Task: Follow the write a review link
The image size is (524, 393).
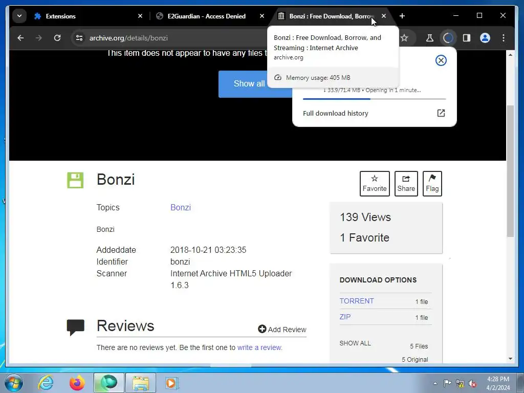Action: click(x=259, y=347)
